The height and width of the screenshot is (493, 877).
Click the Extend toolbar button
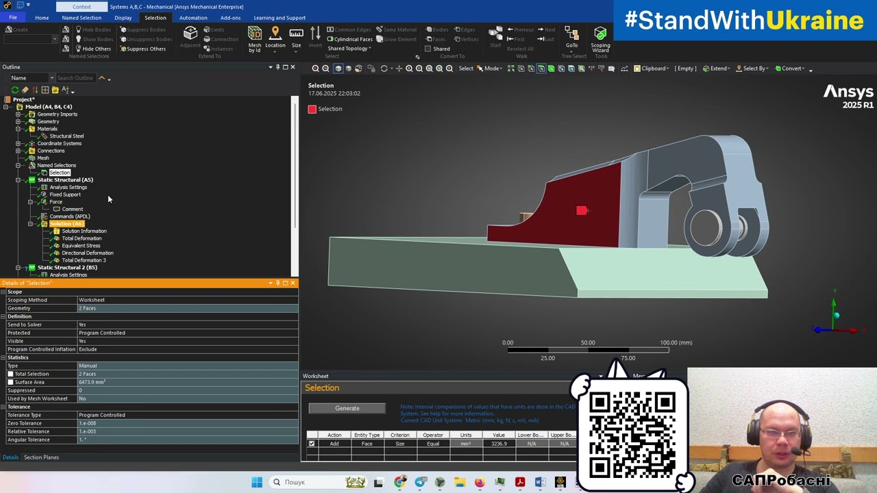717,68
